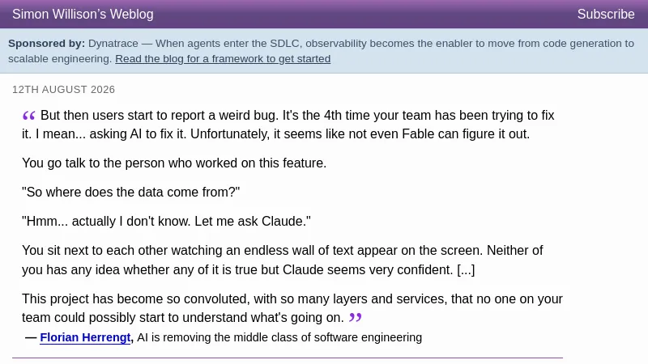Viewport: 648px width, 364px height.
Task: Open "Read the blog for a framework" link
Action: tap(223, 58)
